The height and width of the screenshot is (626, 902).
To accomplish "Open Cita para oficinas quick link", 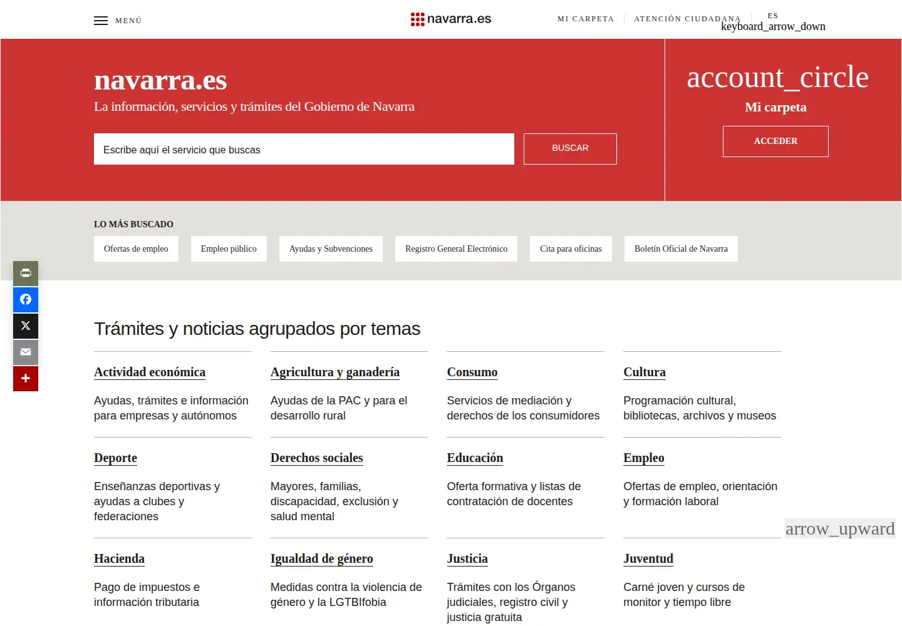I will pyautogui.click(x=571, y=249).
